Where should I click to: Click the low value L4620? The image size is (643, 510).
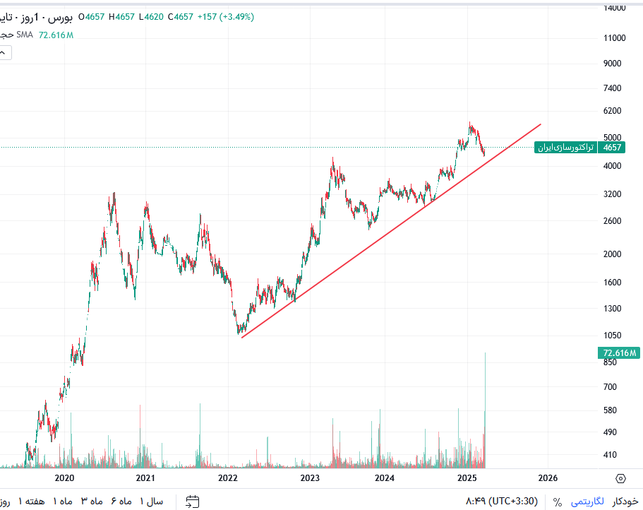click(x=151, y=17)
